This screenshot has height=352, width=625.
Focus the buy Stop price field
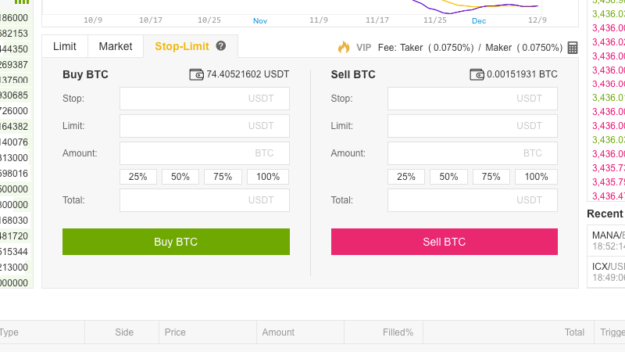click(x=204, y=99)
